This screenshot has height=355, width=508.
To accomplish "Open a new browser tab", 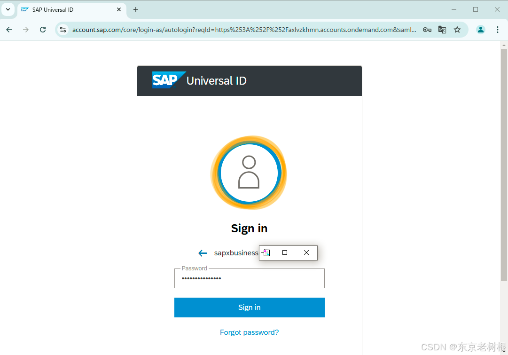I will (x=136, y=10).
